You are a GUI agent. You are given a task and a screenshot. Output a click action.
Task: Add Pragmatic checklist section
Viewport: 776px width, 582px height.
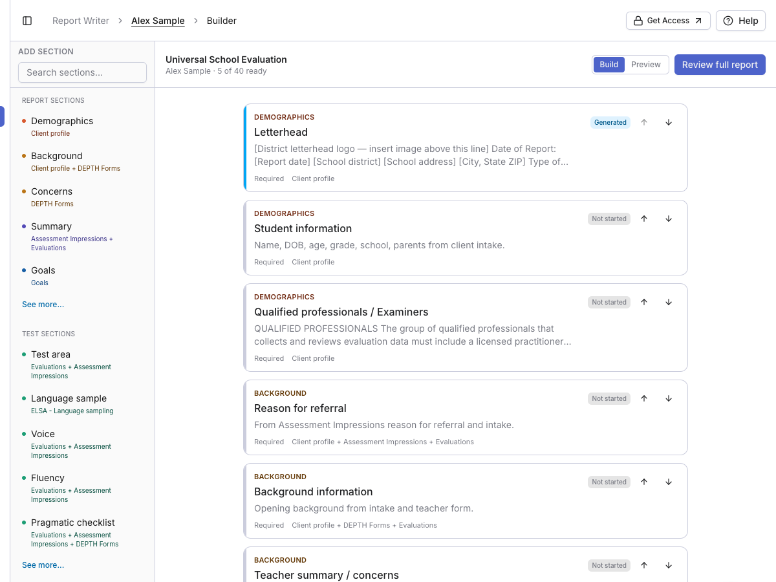point(82,532)
